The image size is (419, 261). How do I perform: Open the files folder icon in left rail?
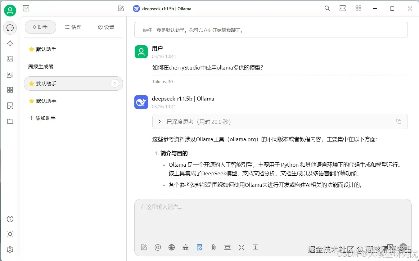click(x=10, y=121)
